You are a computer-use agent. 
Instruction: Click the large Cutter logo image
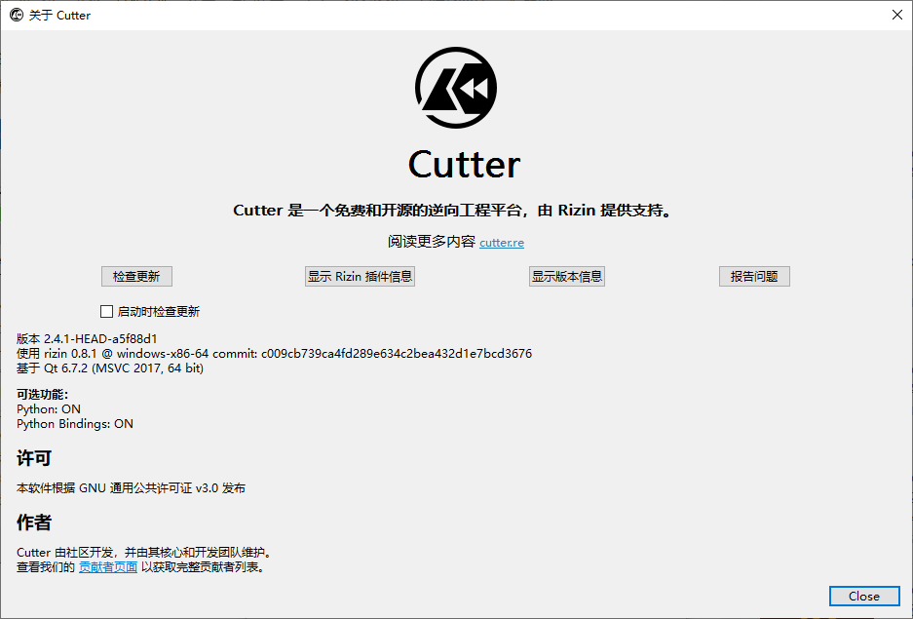pos(456,88)
